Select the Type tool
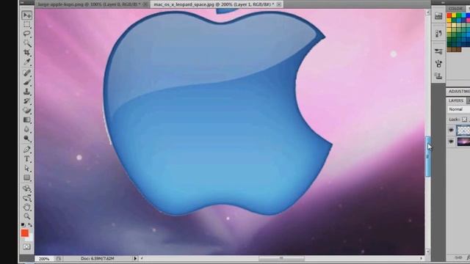 click(26, 158)
